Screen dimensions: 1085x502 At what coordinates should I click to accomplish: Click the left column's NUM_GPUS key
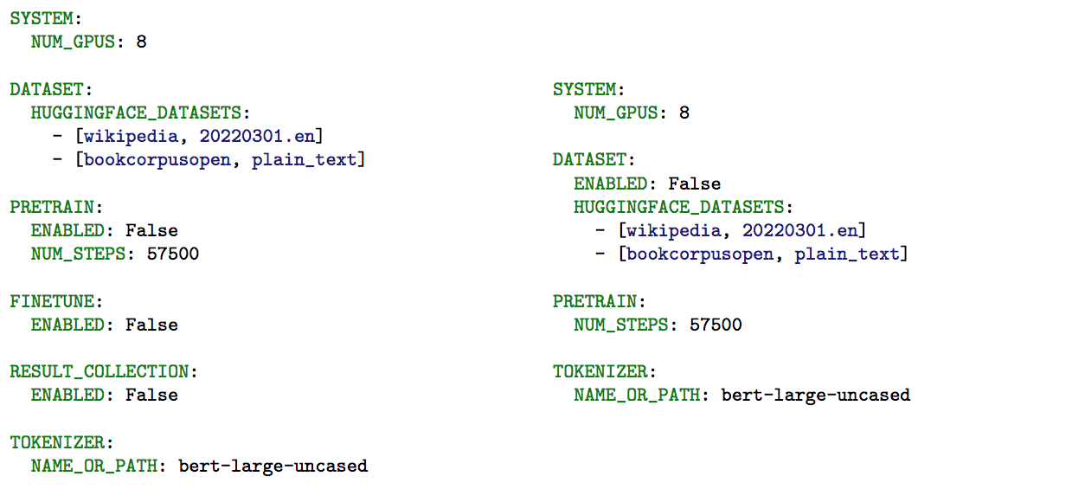[x=72, y=42]
